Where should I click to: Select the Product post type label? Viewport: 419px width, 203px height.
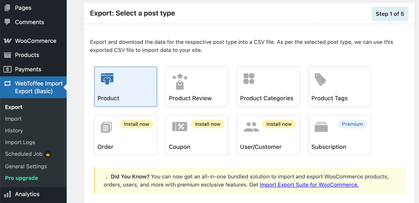pyautogui.click(x=108, y=98)
